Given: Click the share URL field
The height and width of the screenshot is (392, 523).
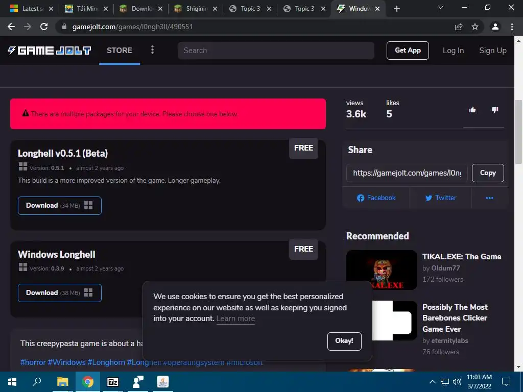Looking at the screenshot, I should click(x=407, y=173).
